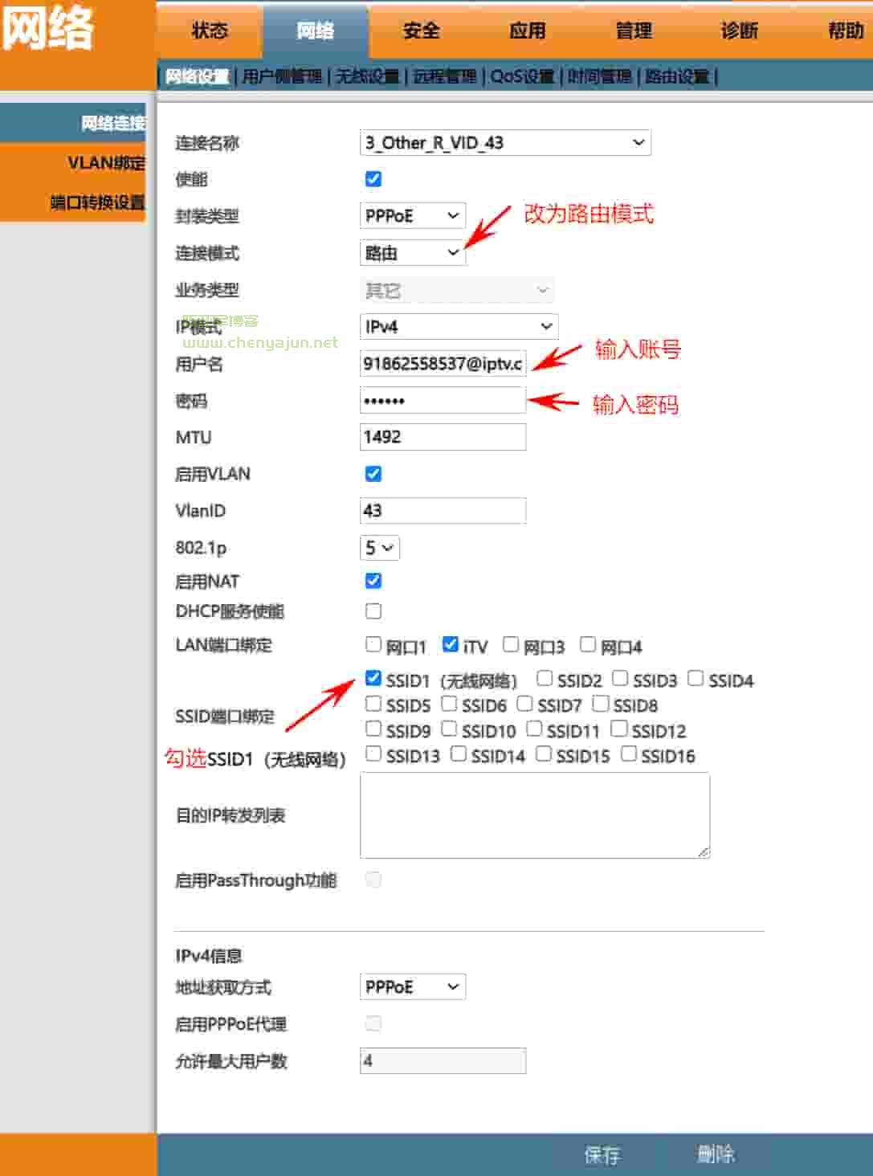Screen dimensions: 873x1176
Task: Toggle the 启用NAT checkbox
Action: pos(373,581)
